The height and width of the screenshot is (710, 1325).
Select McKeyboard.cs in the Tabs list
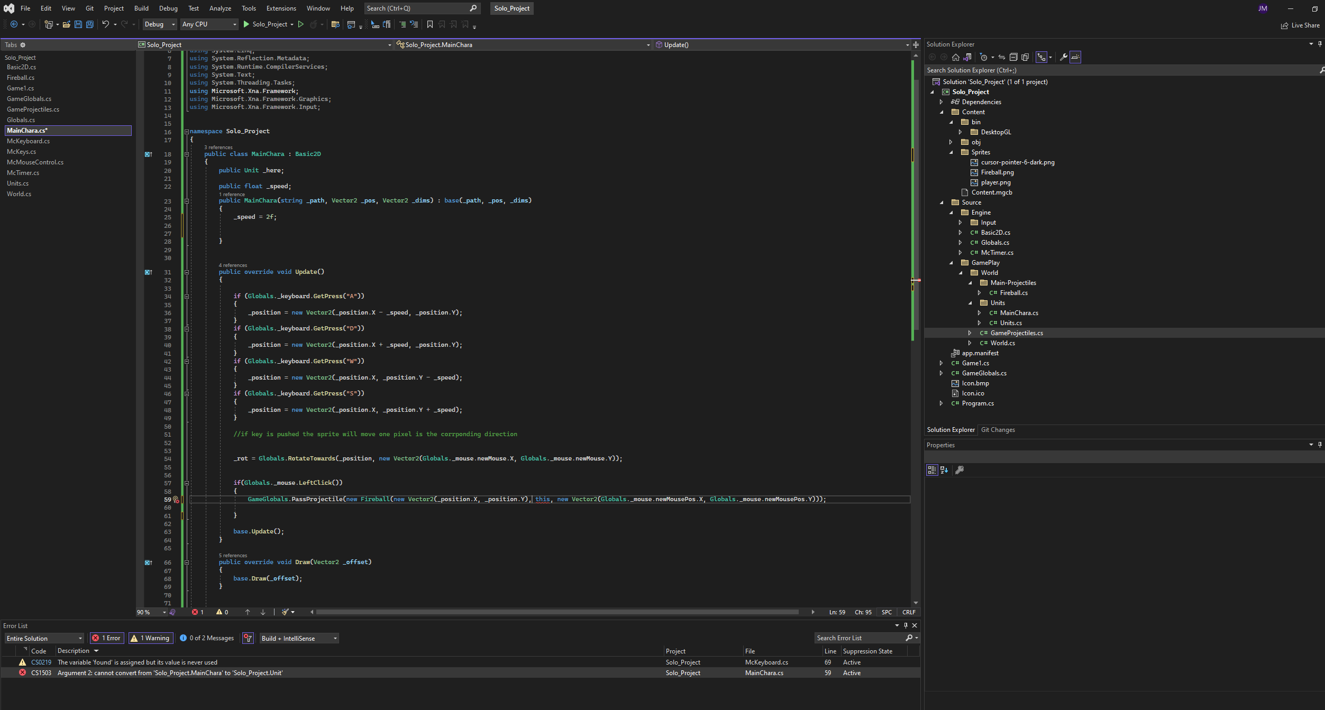pyautogui.click(x=28, y=141)
